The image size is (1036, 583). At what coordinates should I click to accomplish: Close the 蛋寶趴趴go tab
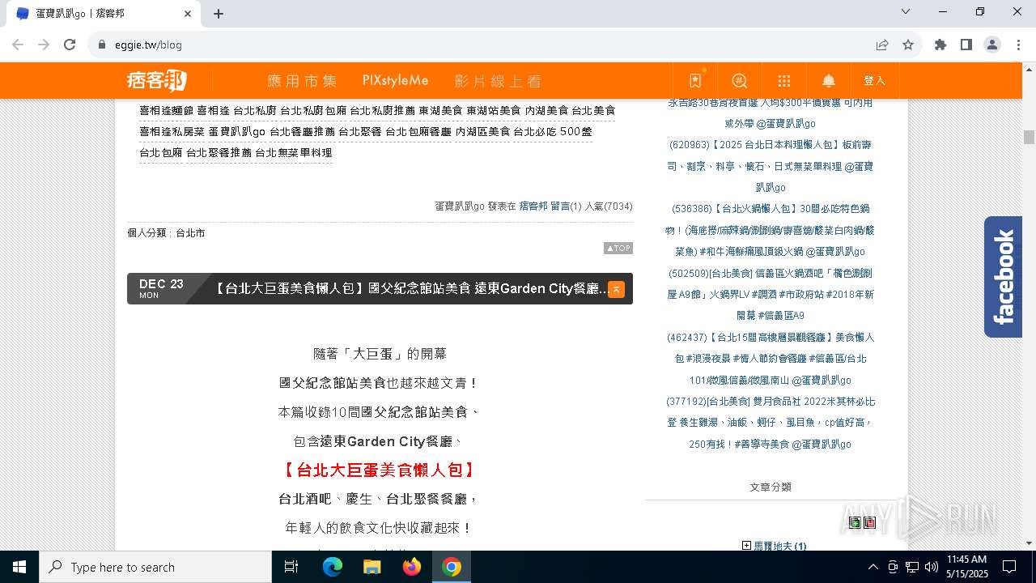point(188,13)
